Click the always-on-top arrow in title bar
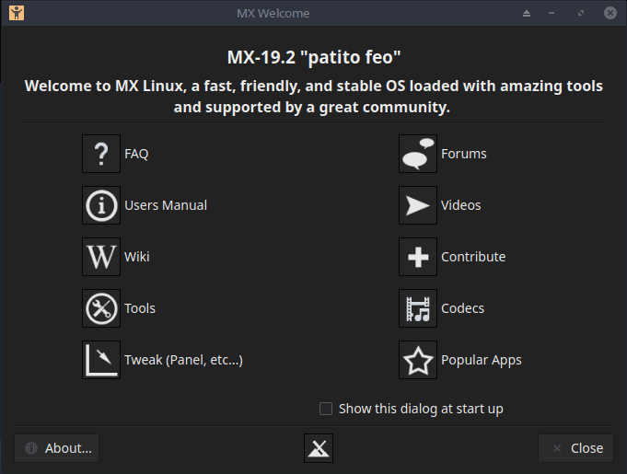The width and height of the screenshot is (627, 474). click(x=527, y=13)
